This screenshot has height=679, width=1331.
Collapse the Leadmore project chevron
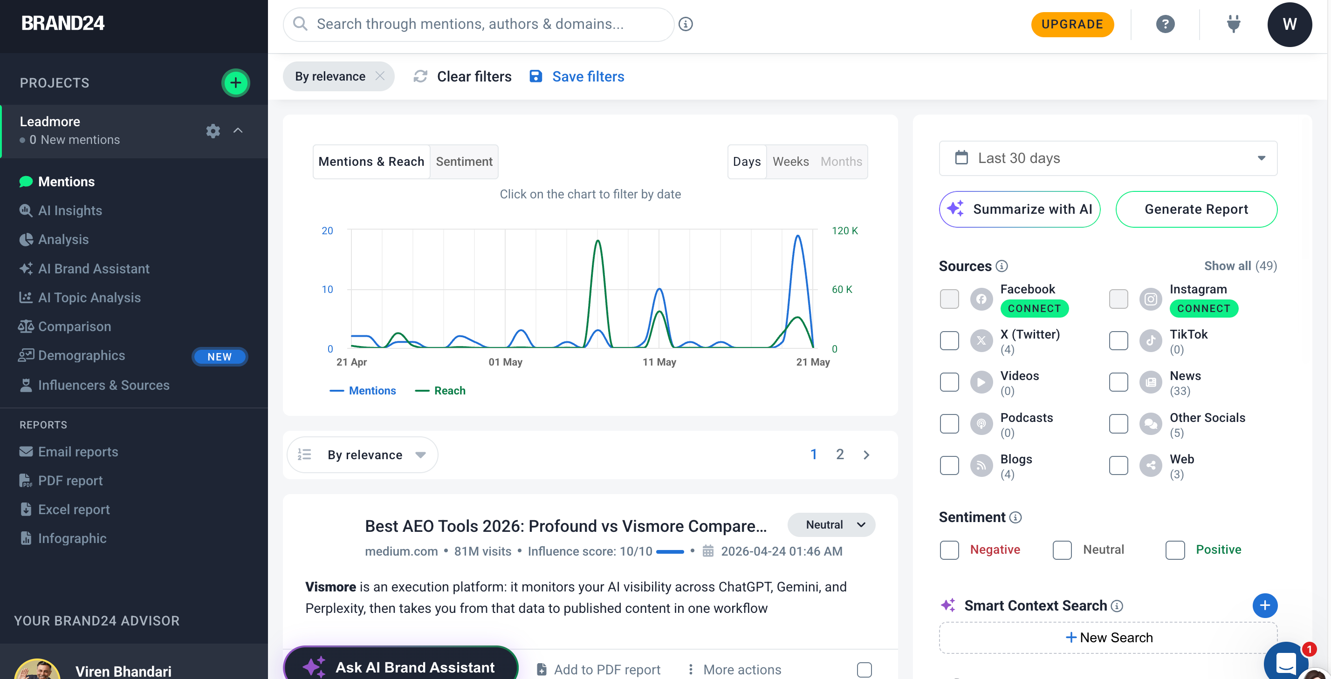click(x=238, y=130)
